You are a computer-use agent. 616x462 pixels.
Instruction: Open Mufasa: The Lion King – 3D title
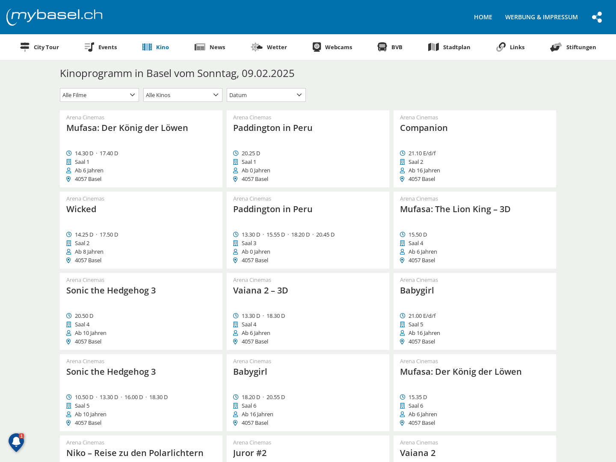[x=455, y=209]
